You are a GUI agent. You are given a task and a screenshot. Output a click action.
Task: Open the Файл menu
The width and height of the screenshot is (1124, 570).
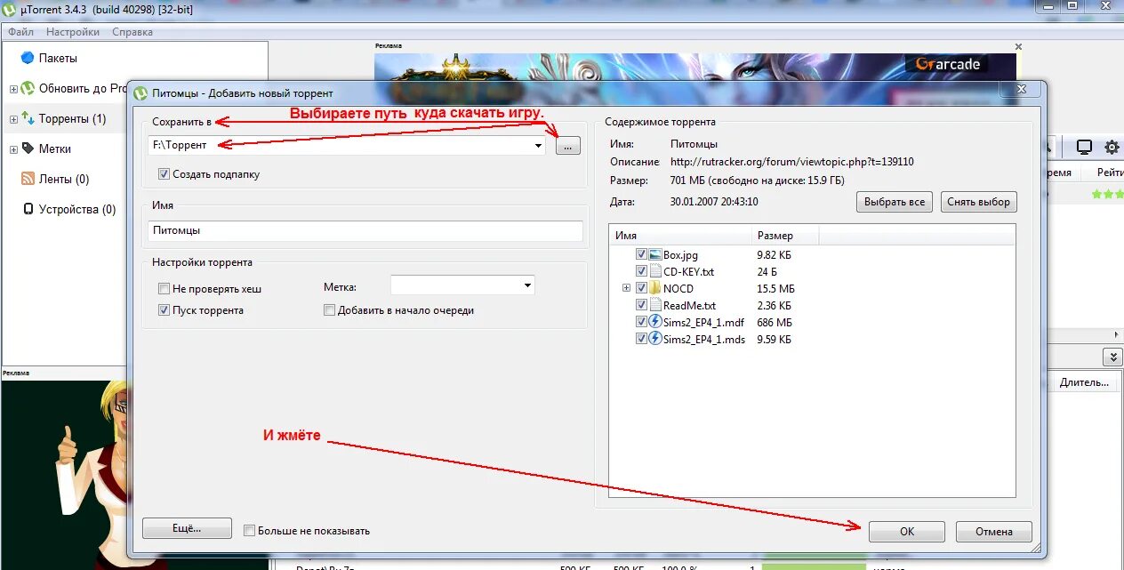pyautogui.click(x=21, y=32)
